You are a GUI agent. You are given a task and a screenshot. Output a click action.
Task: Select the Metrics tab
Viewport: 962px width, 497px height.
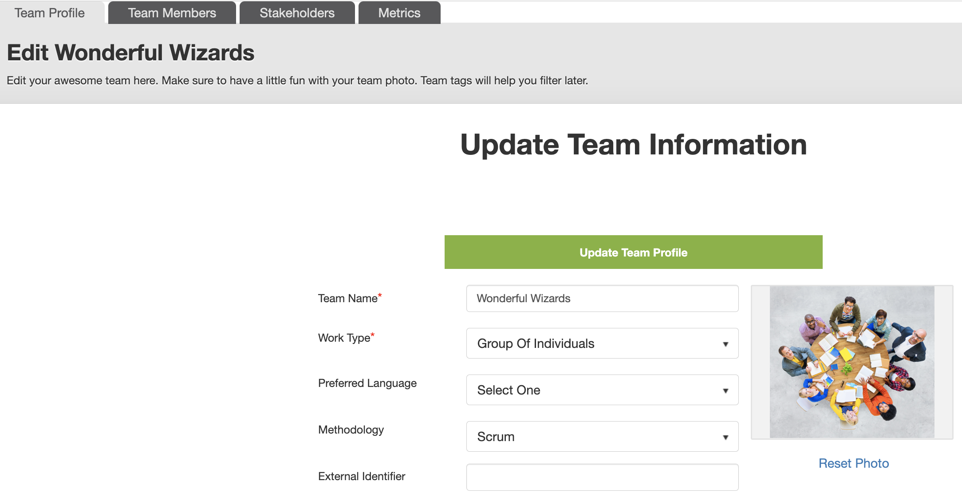pyautogui.click(x=399, y=13)
